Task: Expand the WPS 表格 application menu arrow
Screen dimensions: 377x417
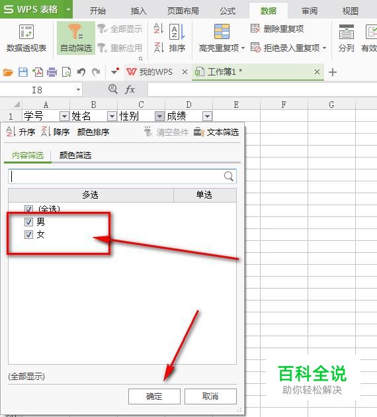Action: pyautogui.click(x=68, y=9)
